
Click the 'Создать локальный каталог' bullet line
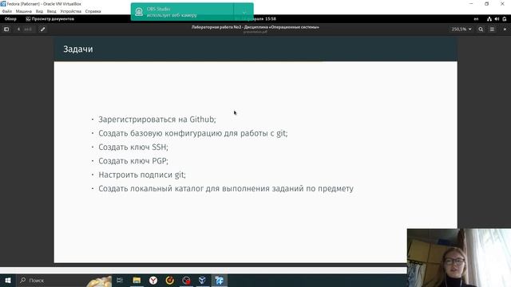[x=226, y=189]
